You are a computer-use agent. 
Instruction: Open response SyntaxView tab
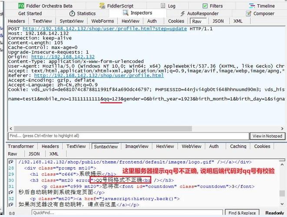point(106,147)
